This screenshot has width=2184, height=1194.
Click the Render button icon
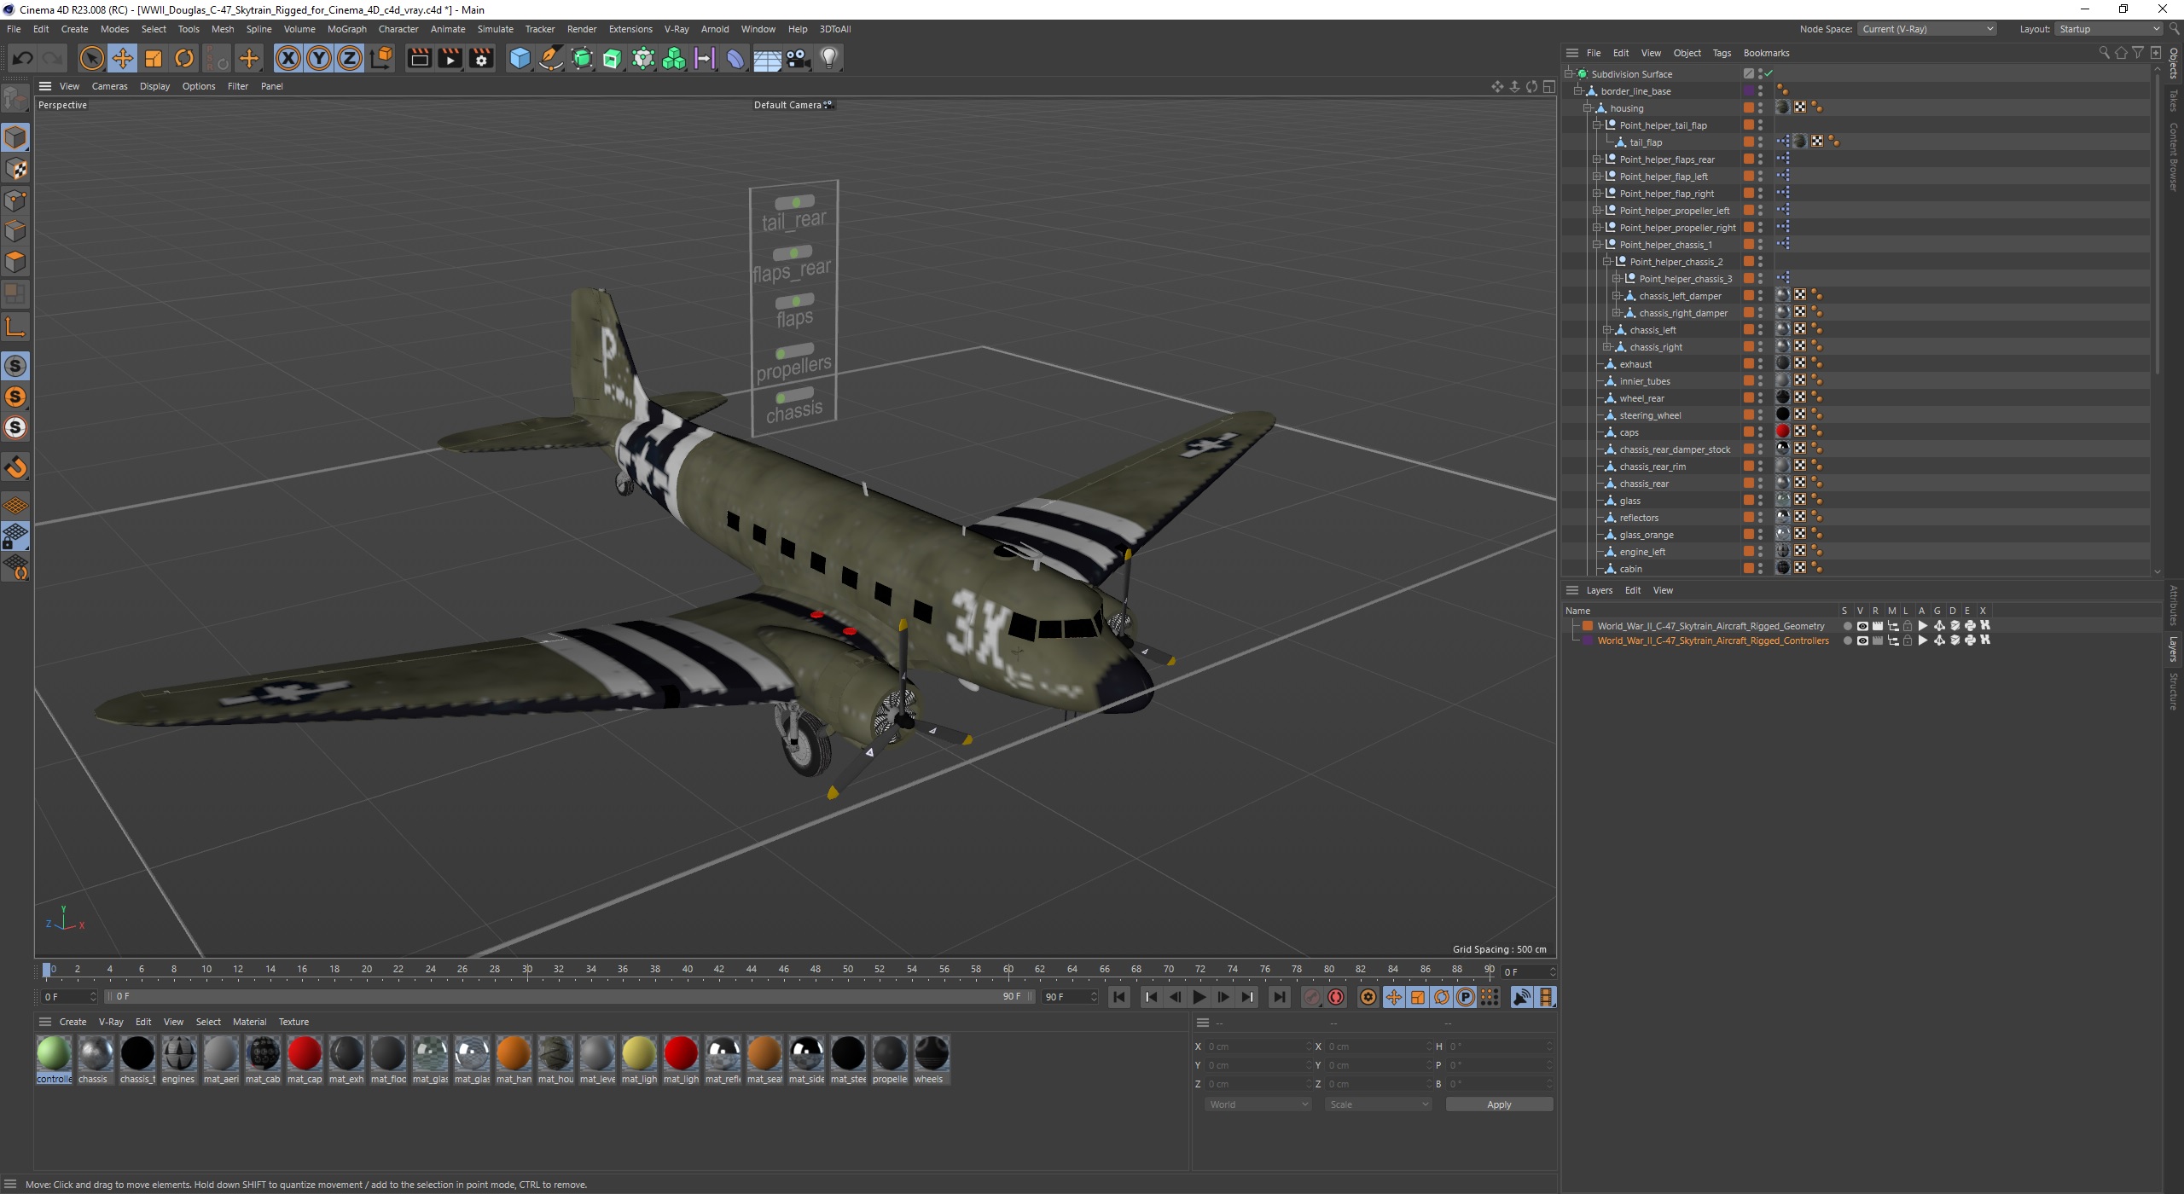[x=416, y=56]
